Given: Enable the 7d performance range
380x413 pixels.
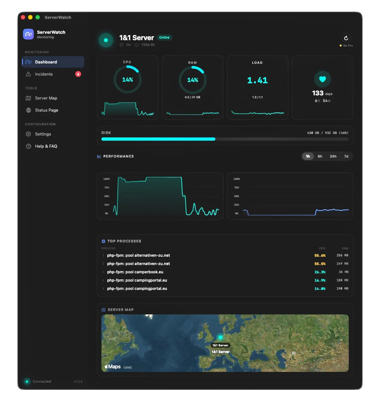Looking at the screenshot, I should [x=346, y=156].
